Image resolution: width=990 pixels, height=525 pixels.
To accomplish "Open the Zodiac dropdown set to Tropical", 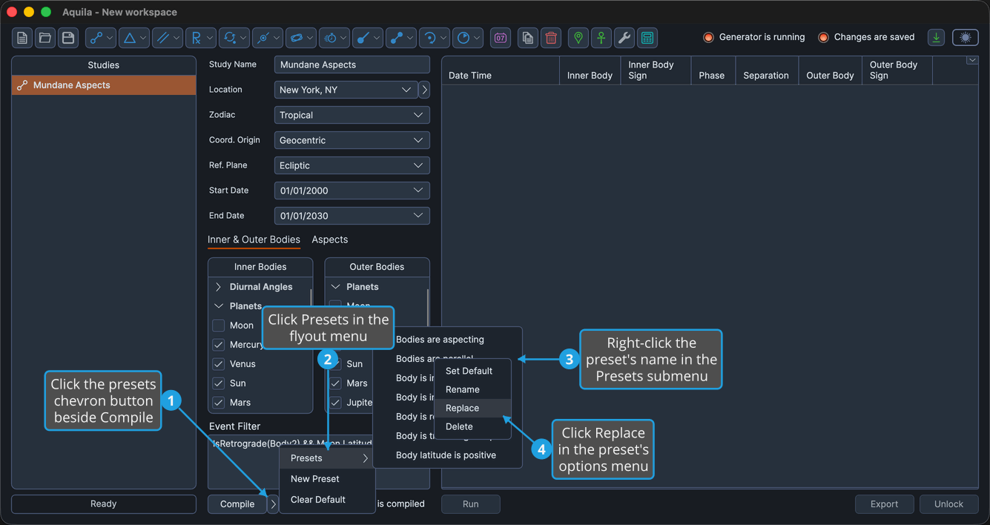I will tap(352, 115).
